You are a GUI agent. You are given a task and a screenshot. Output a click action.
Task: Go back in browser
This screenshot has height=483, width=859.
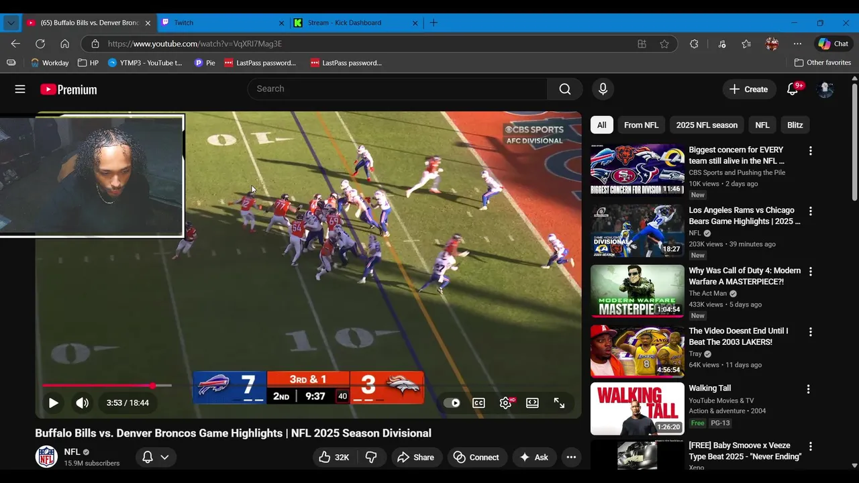tap(15, 44)
